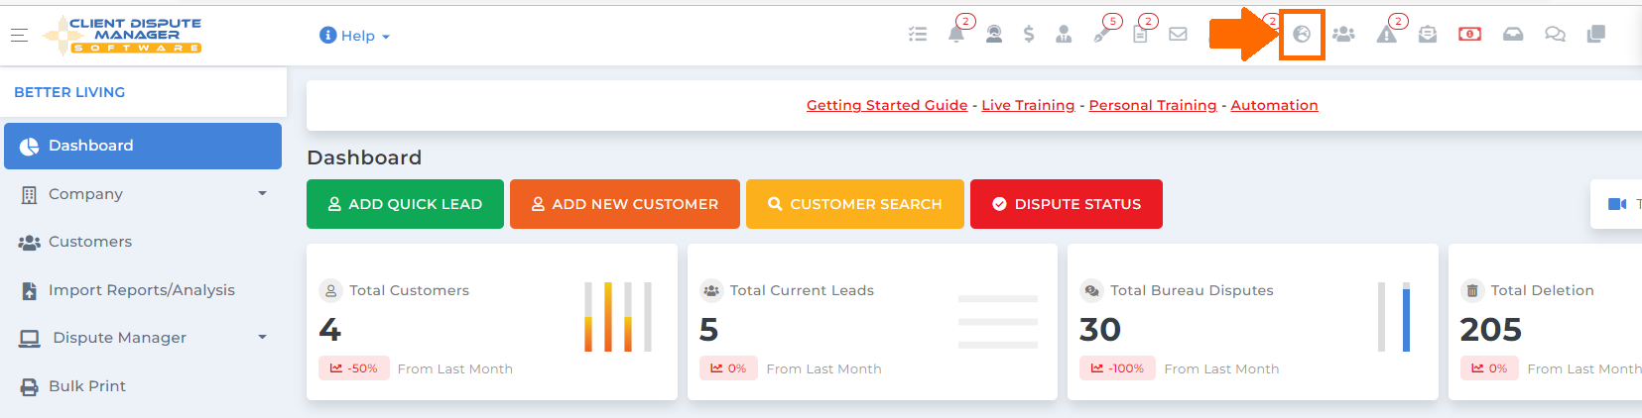Viewport: 1642px width, 418px height.
Task: Click the DISPUTE STATUS button
Action: point(1067,204)
